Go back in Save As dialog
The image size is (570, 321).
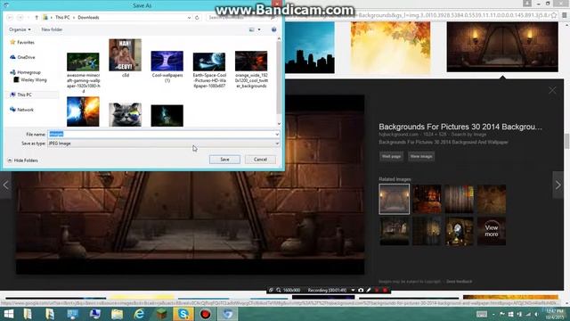[x=10, y=18]
